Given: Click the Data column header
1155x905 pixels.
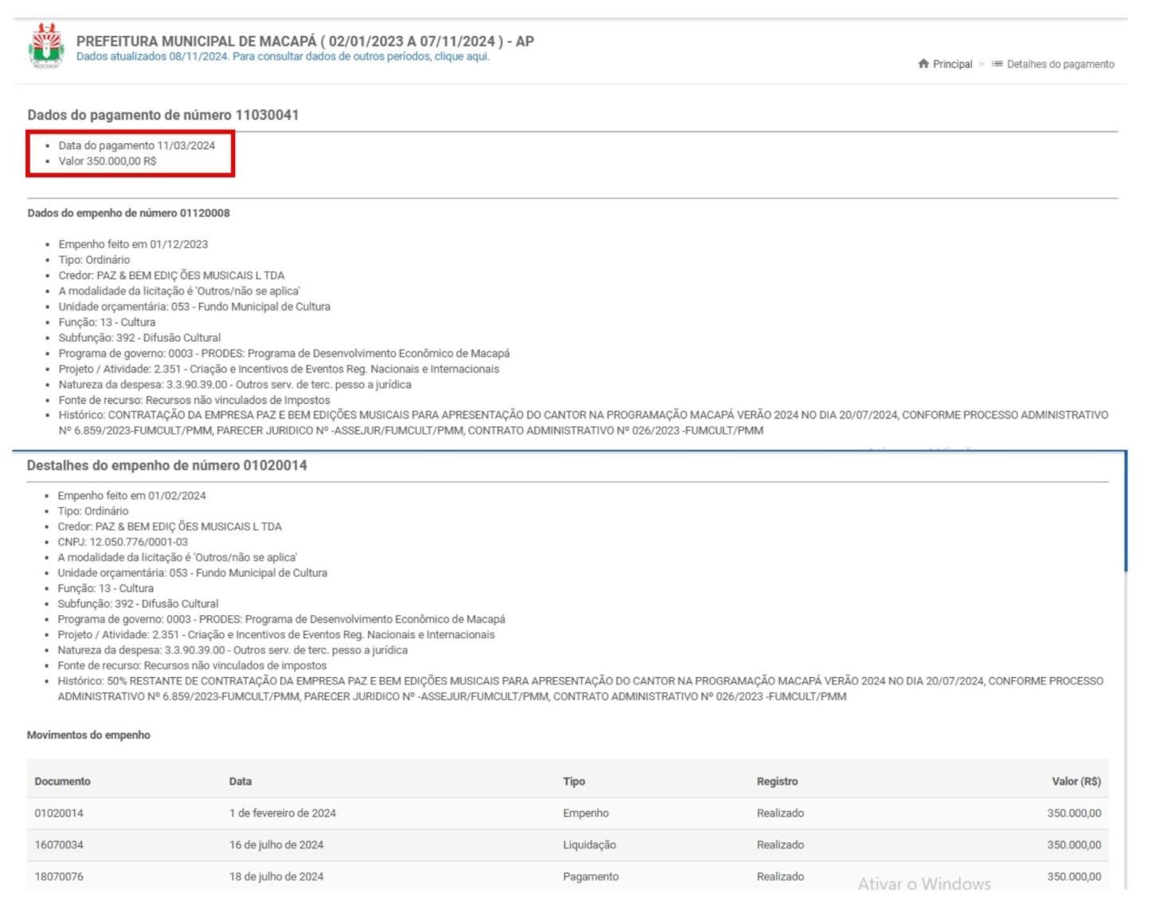Looking at the screenshot, I should coord(240,782).
